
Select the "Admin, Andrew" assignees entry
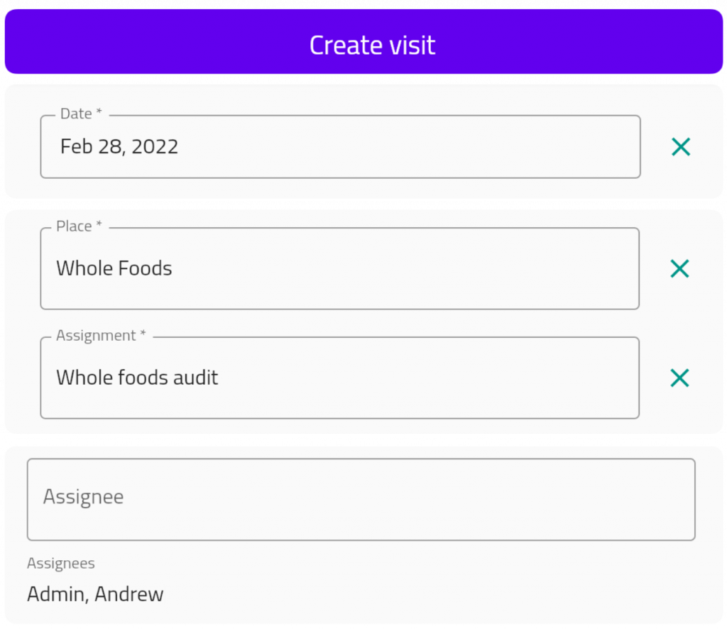point(95,594)
